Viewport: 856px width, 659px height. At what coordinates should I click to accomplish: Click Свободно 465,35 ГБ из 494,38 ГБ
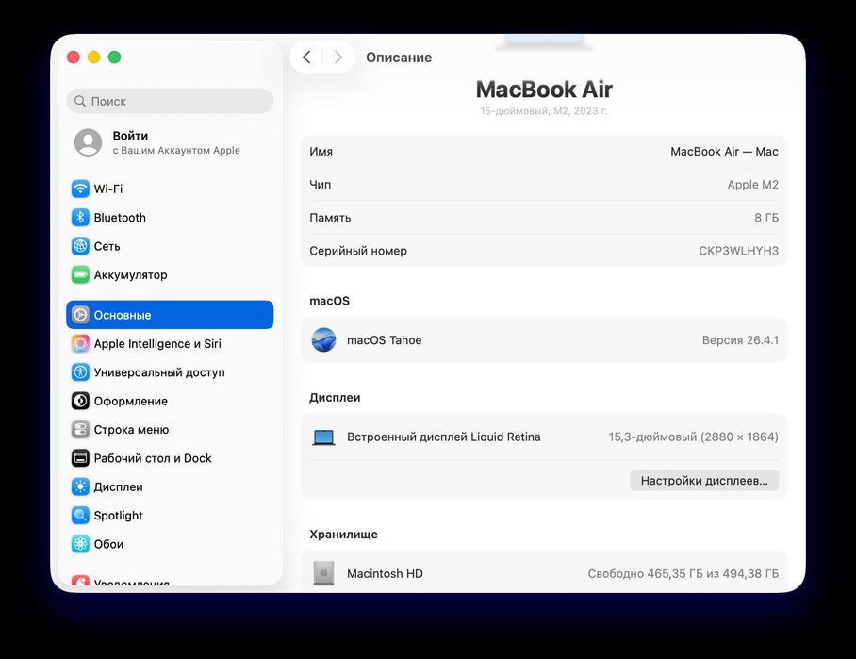coord(683,574)
